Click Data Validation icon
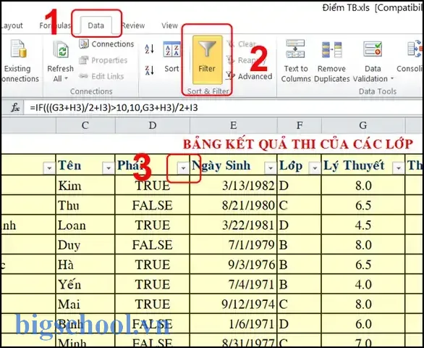 (x=373, y=49)
